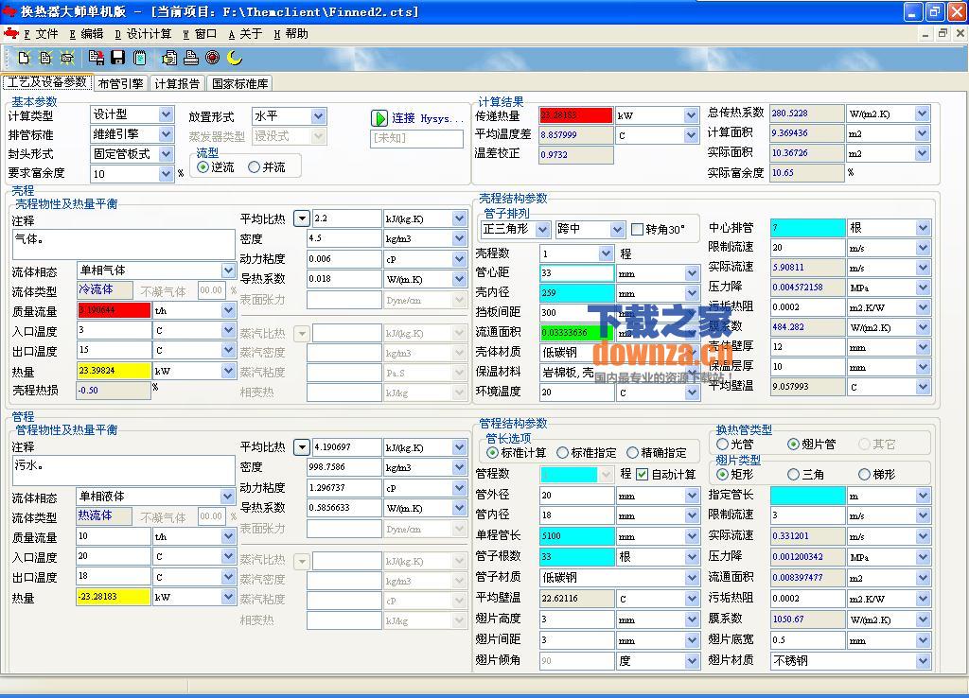Open the 帮助 menu
Image resolution: width=969 pixels, height=698 pixels.
(x=291, y=34)
